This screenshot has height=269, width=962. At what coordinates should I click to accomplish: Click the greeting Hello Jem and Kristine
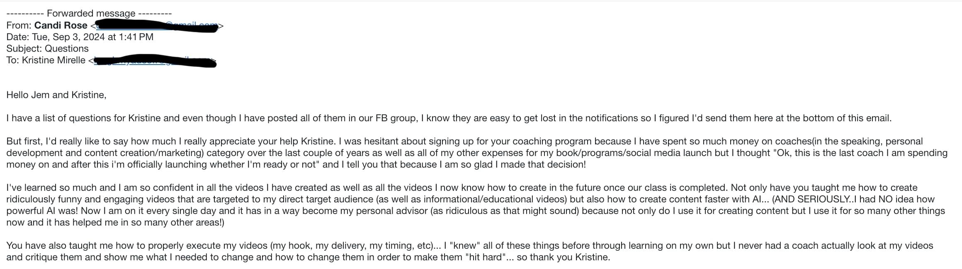(x=56, y=95)
